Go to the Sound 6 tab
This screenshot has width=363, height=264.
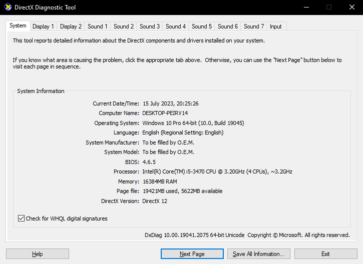(228, 26)
